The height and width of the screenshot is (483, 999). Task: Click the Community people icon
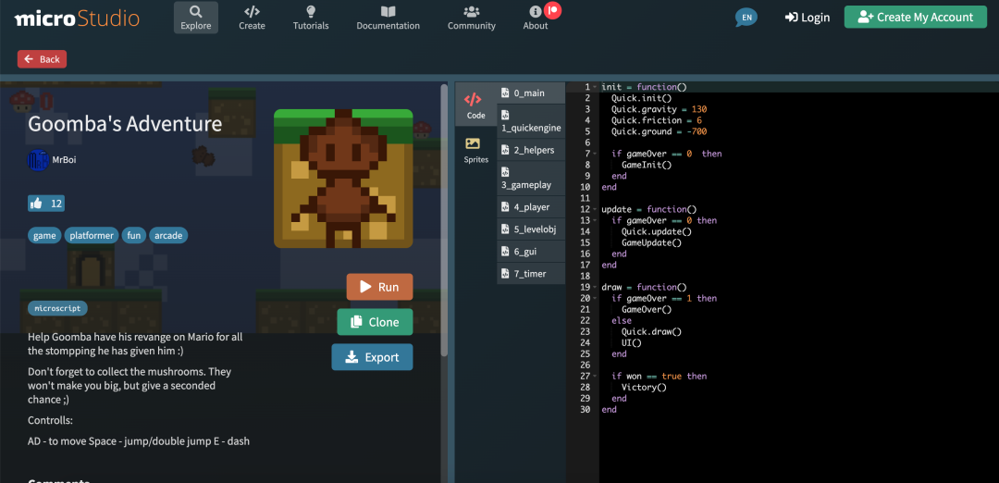tap(472, 11)
